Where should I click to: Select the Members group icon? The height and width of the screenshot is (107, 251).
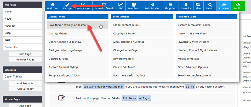point(134,5)
